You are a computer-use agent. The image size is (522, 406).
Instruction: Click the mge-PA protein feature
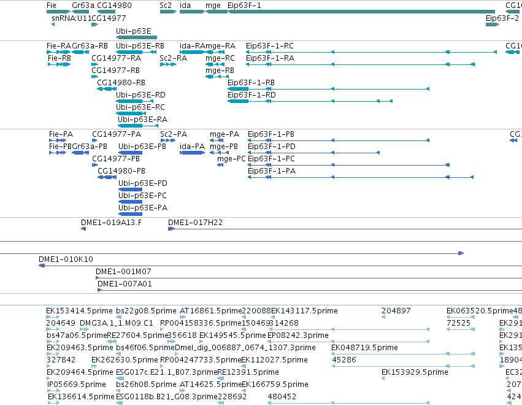click(x=217, y=140)
